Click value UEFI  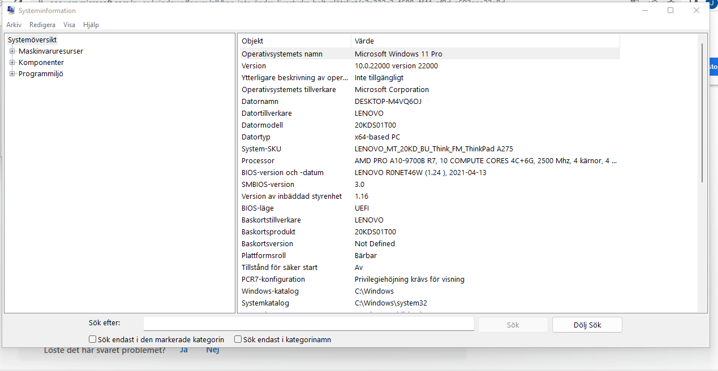[362, 208]
